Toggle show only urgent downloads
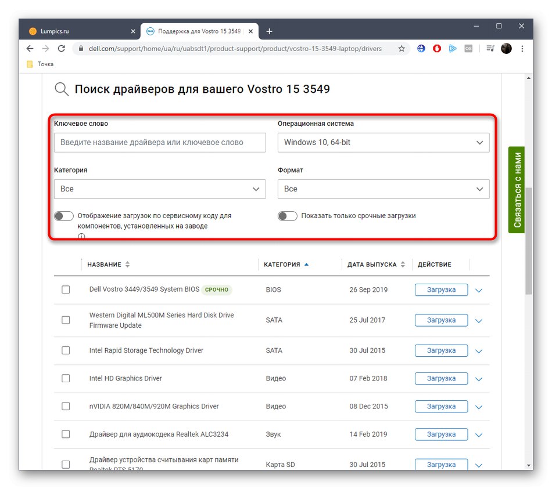 pyautogui.click(x=287, y=216)
